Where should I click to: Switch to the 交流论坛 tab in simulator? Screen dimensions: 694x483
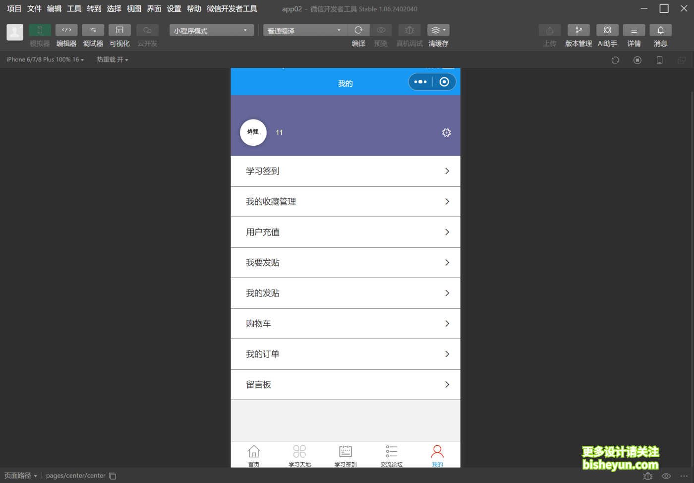[x=391, y=455]
